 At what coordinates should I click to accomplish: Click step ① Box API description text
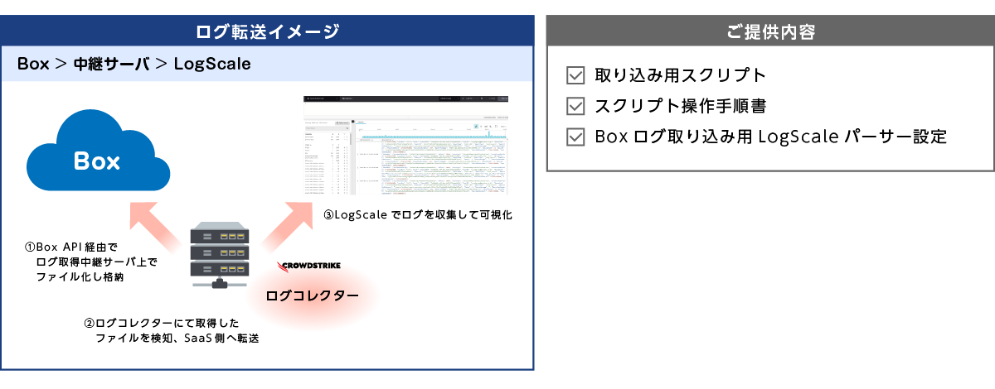(x=90, y=262)
